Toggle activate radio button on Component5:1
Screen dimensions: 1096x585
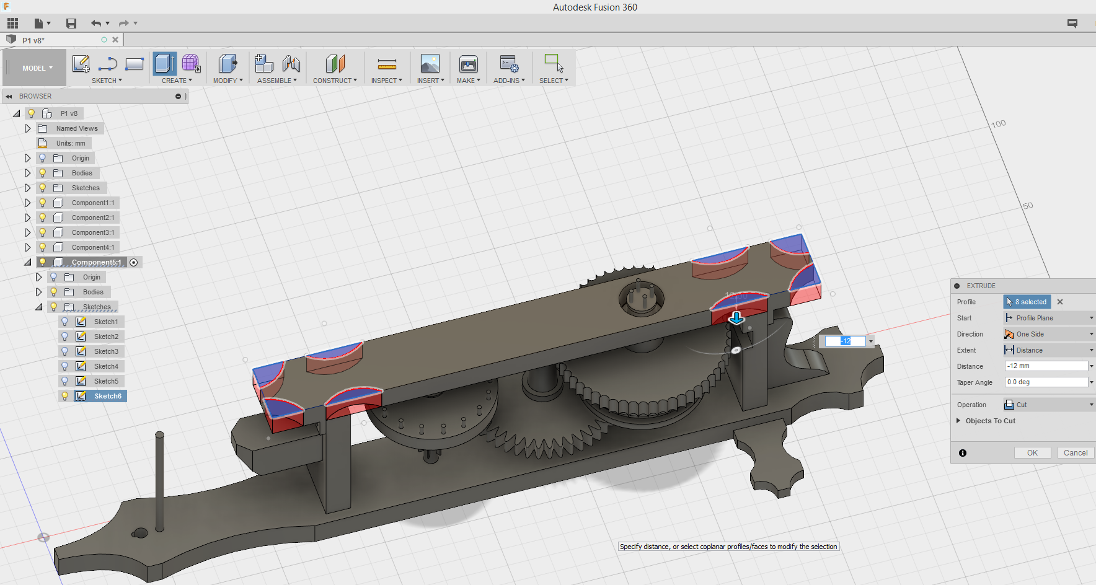134,262
